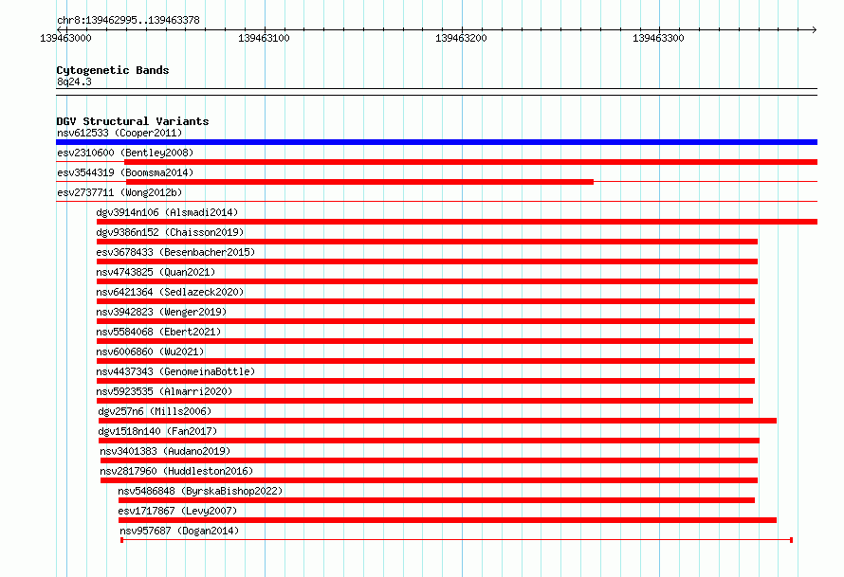
Task: Open variant esv2310600 (Bentley2008) label
Action: click(125, 153)
